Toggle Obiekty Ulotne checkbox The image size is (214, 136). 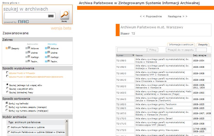coord(49,52)
